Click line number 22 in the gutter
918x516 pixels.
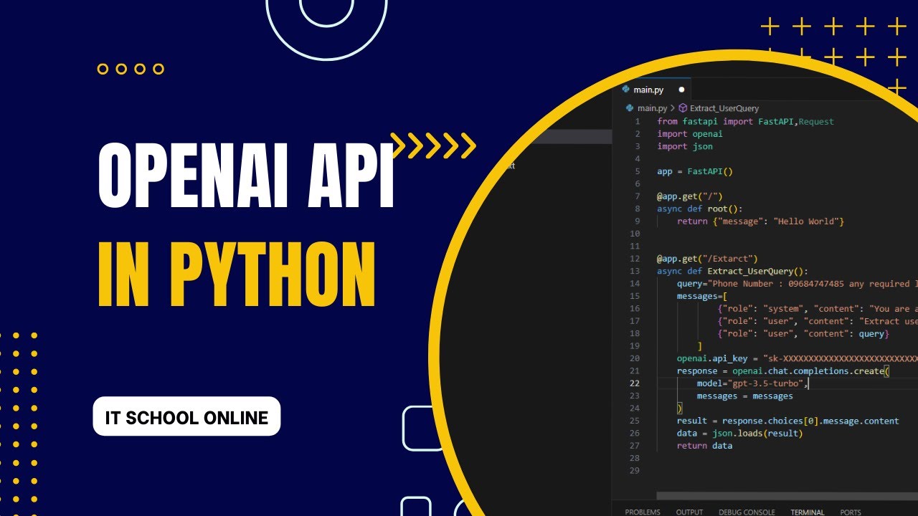click(x=635, y=383)
